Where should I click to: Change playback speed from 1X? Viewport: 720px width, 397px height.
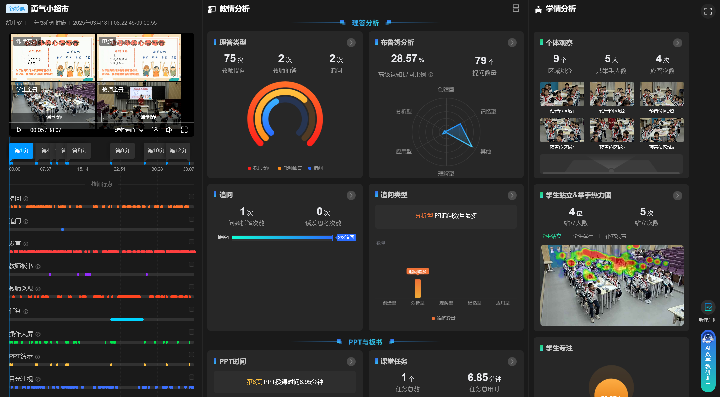click(x=155, y=129)
